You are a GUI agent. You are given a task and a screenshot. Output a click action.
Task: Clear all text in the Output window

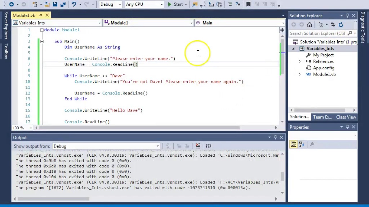click(198, 146)
